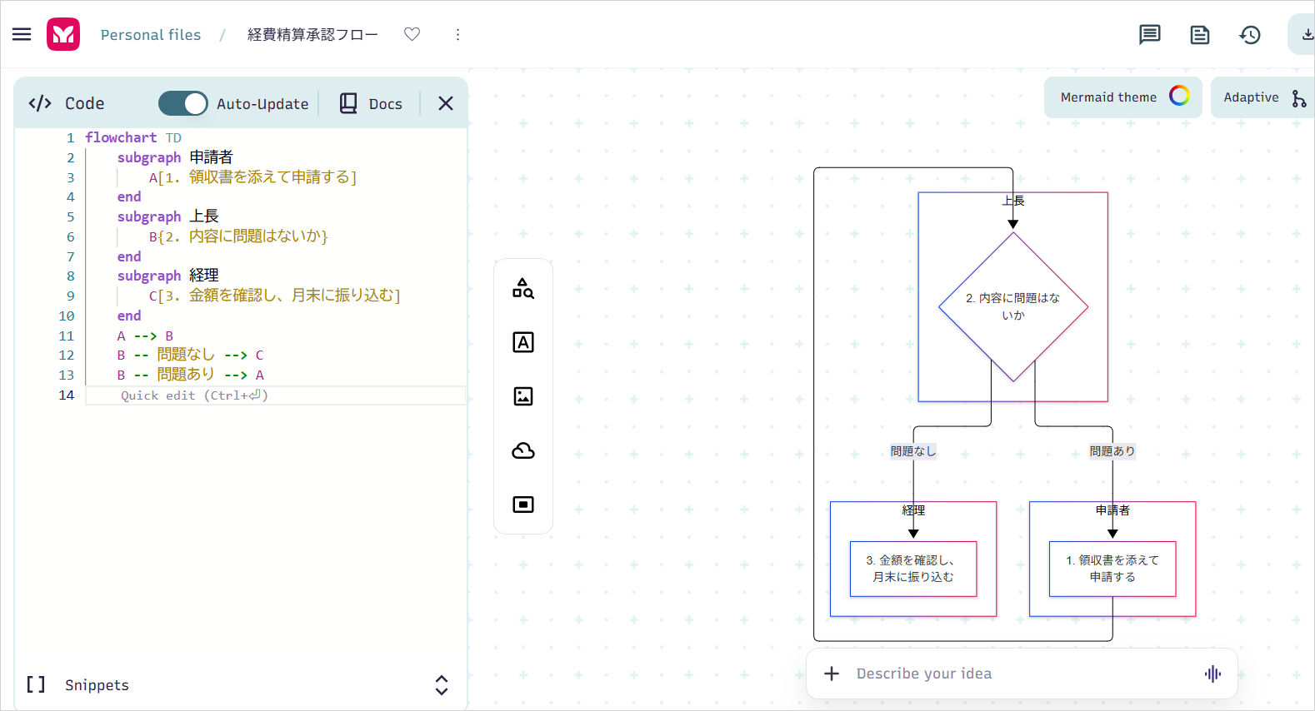1315x711 pixels.
Task: Select the decision node 内容に問題はないか
Action: pos(1013,306)
